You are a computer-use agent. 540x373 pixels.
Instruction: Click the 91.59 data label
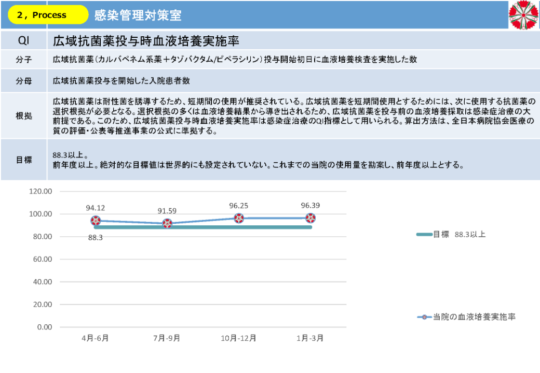[x=167, y=211]
